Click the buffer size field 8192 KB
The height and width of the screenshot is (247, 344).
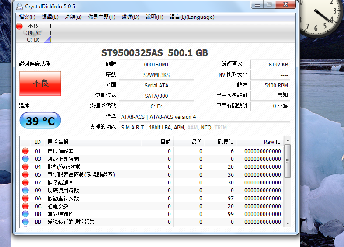[270, 65]
